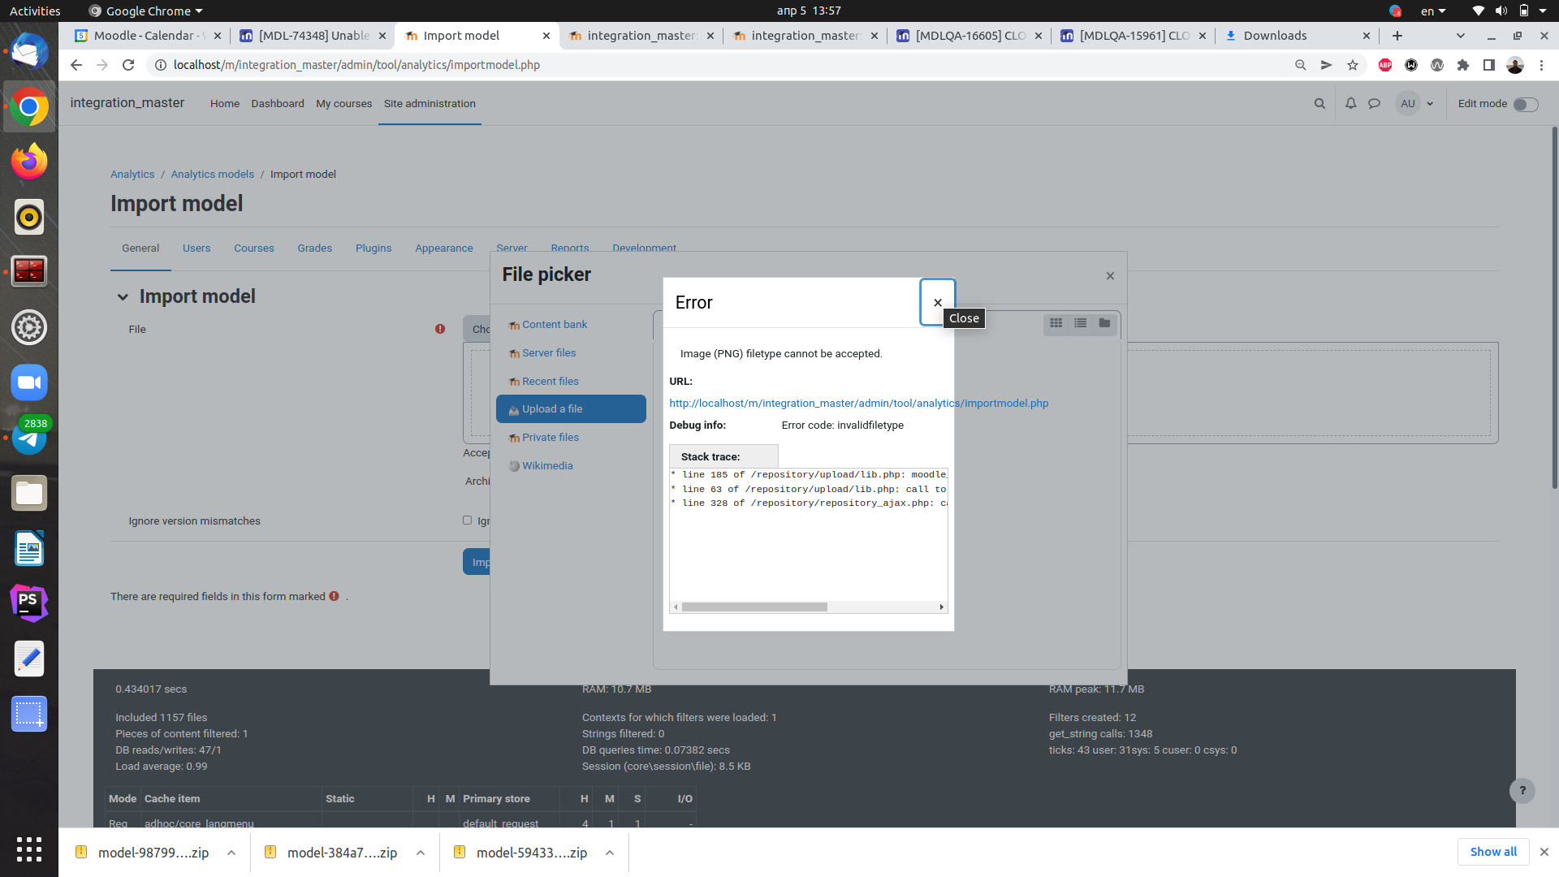Select the Users admin tab

pos(196,248)
